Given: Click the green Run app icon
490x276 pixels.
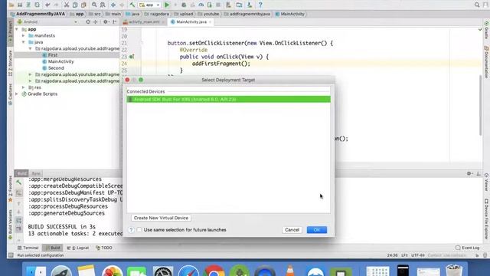Looking at the screenshot, I should (x=167, y=5).
